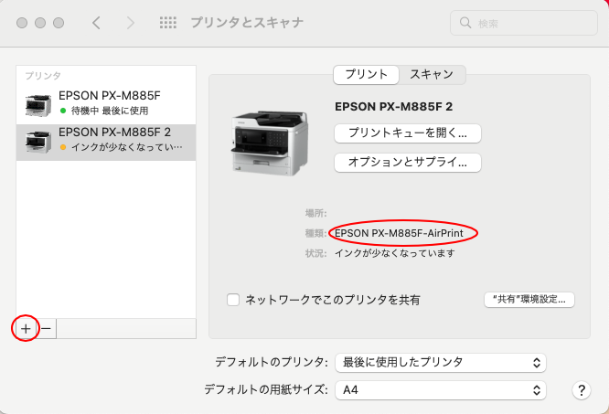
Task: Click the デフォルトのプリンタ: label
Action: pyautogui.click(x=272, y=363)
